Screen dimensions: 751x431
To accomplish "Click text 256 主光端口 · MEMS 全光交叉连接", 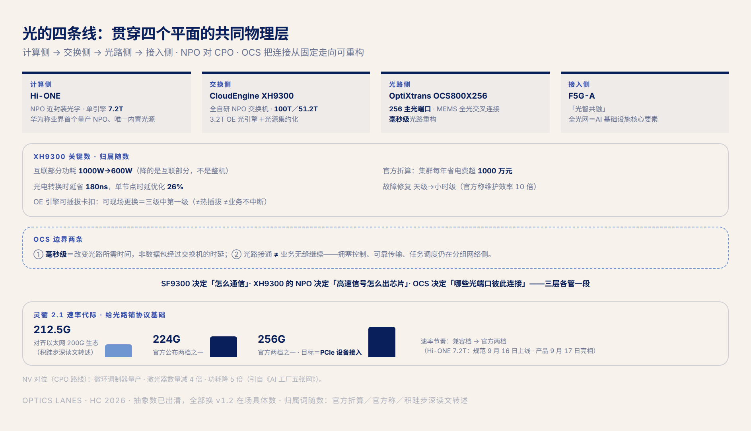I will [444, 109].
